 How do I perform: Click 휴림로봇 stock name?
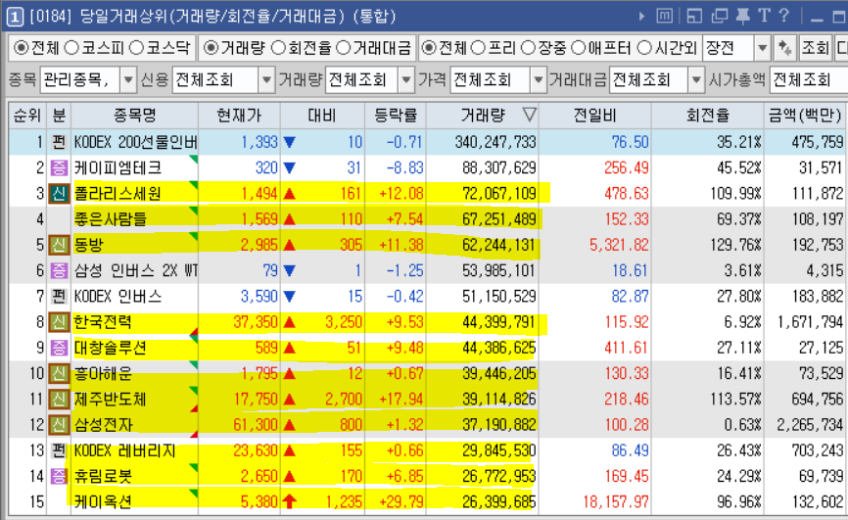(103, 476)
